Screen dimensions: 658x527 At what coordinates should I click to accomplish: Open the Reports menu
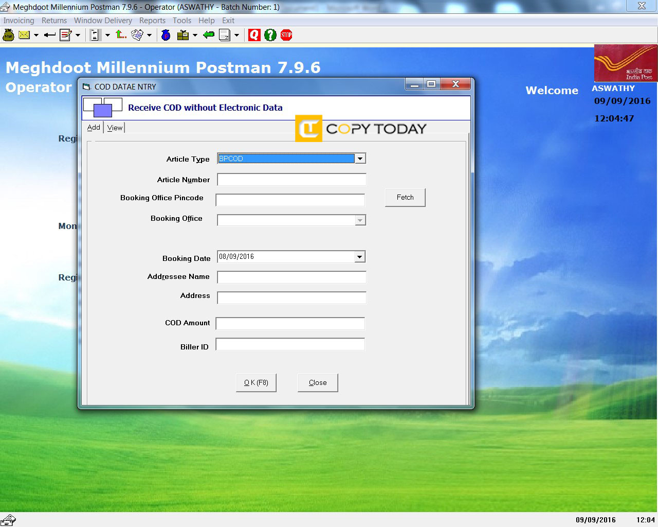(x=152, y=21)
